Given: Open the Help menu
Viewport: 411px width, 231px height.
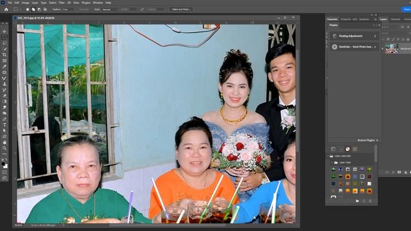Looking at the screenshot, I should click(x=108, y=3).
